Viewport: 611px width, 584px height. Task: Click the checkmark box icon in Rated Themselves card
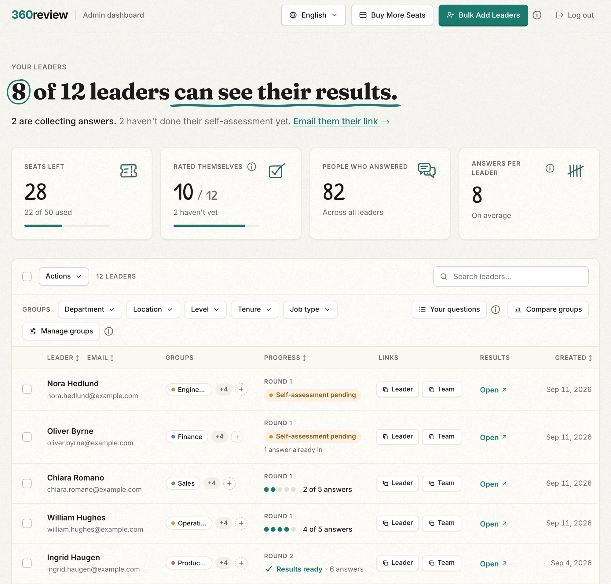point(277,171)
